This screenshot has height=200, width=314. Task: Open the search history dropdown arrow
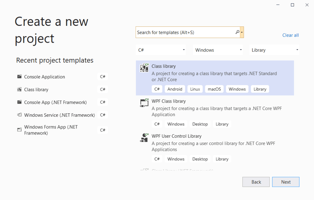pos(242,32)
